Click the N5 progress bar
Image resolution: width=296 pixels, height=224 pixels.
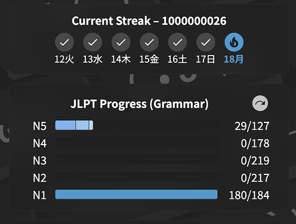[138, 125]
